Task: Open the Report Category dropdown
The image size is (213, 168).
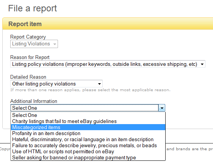Action: [34, 44]
